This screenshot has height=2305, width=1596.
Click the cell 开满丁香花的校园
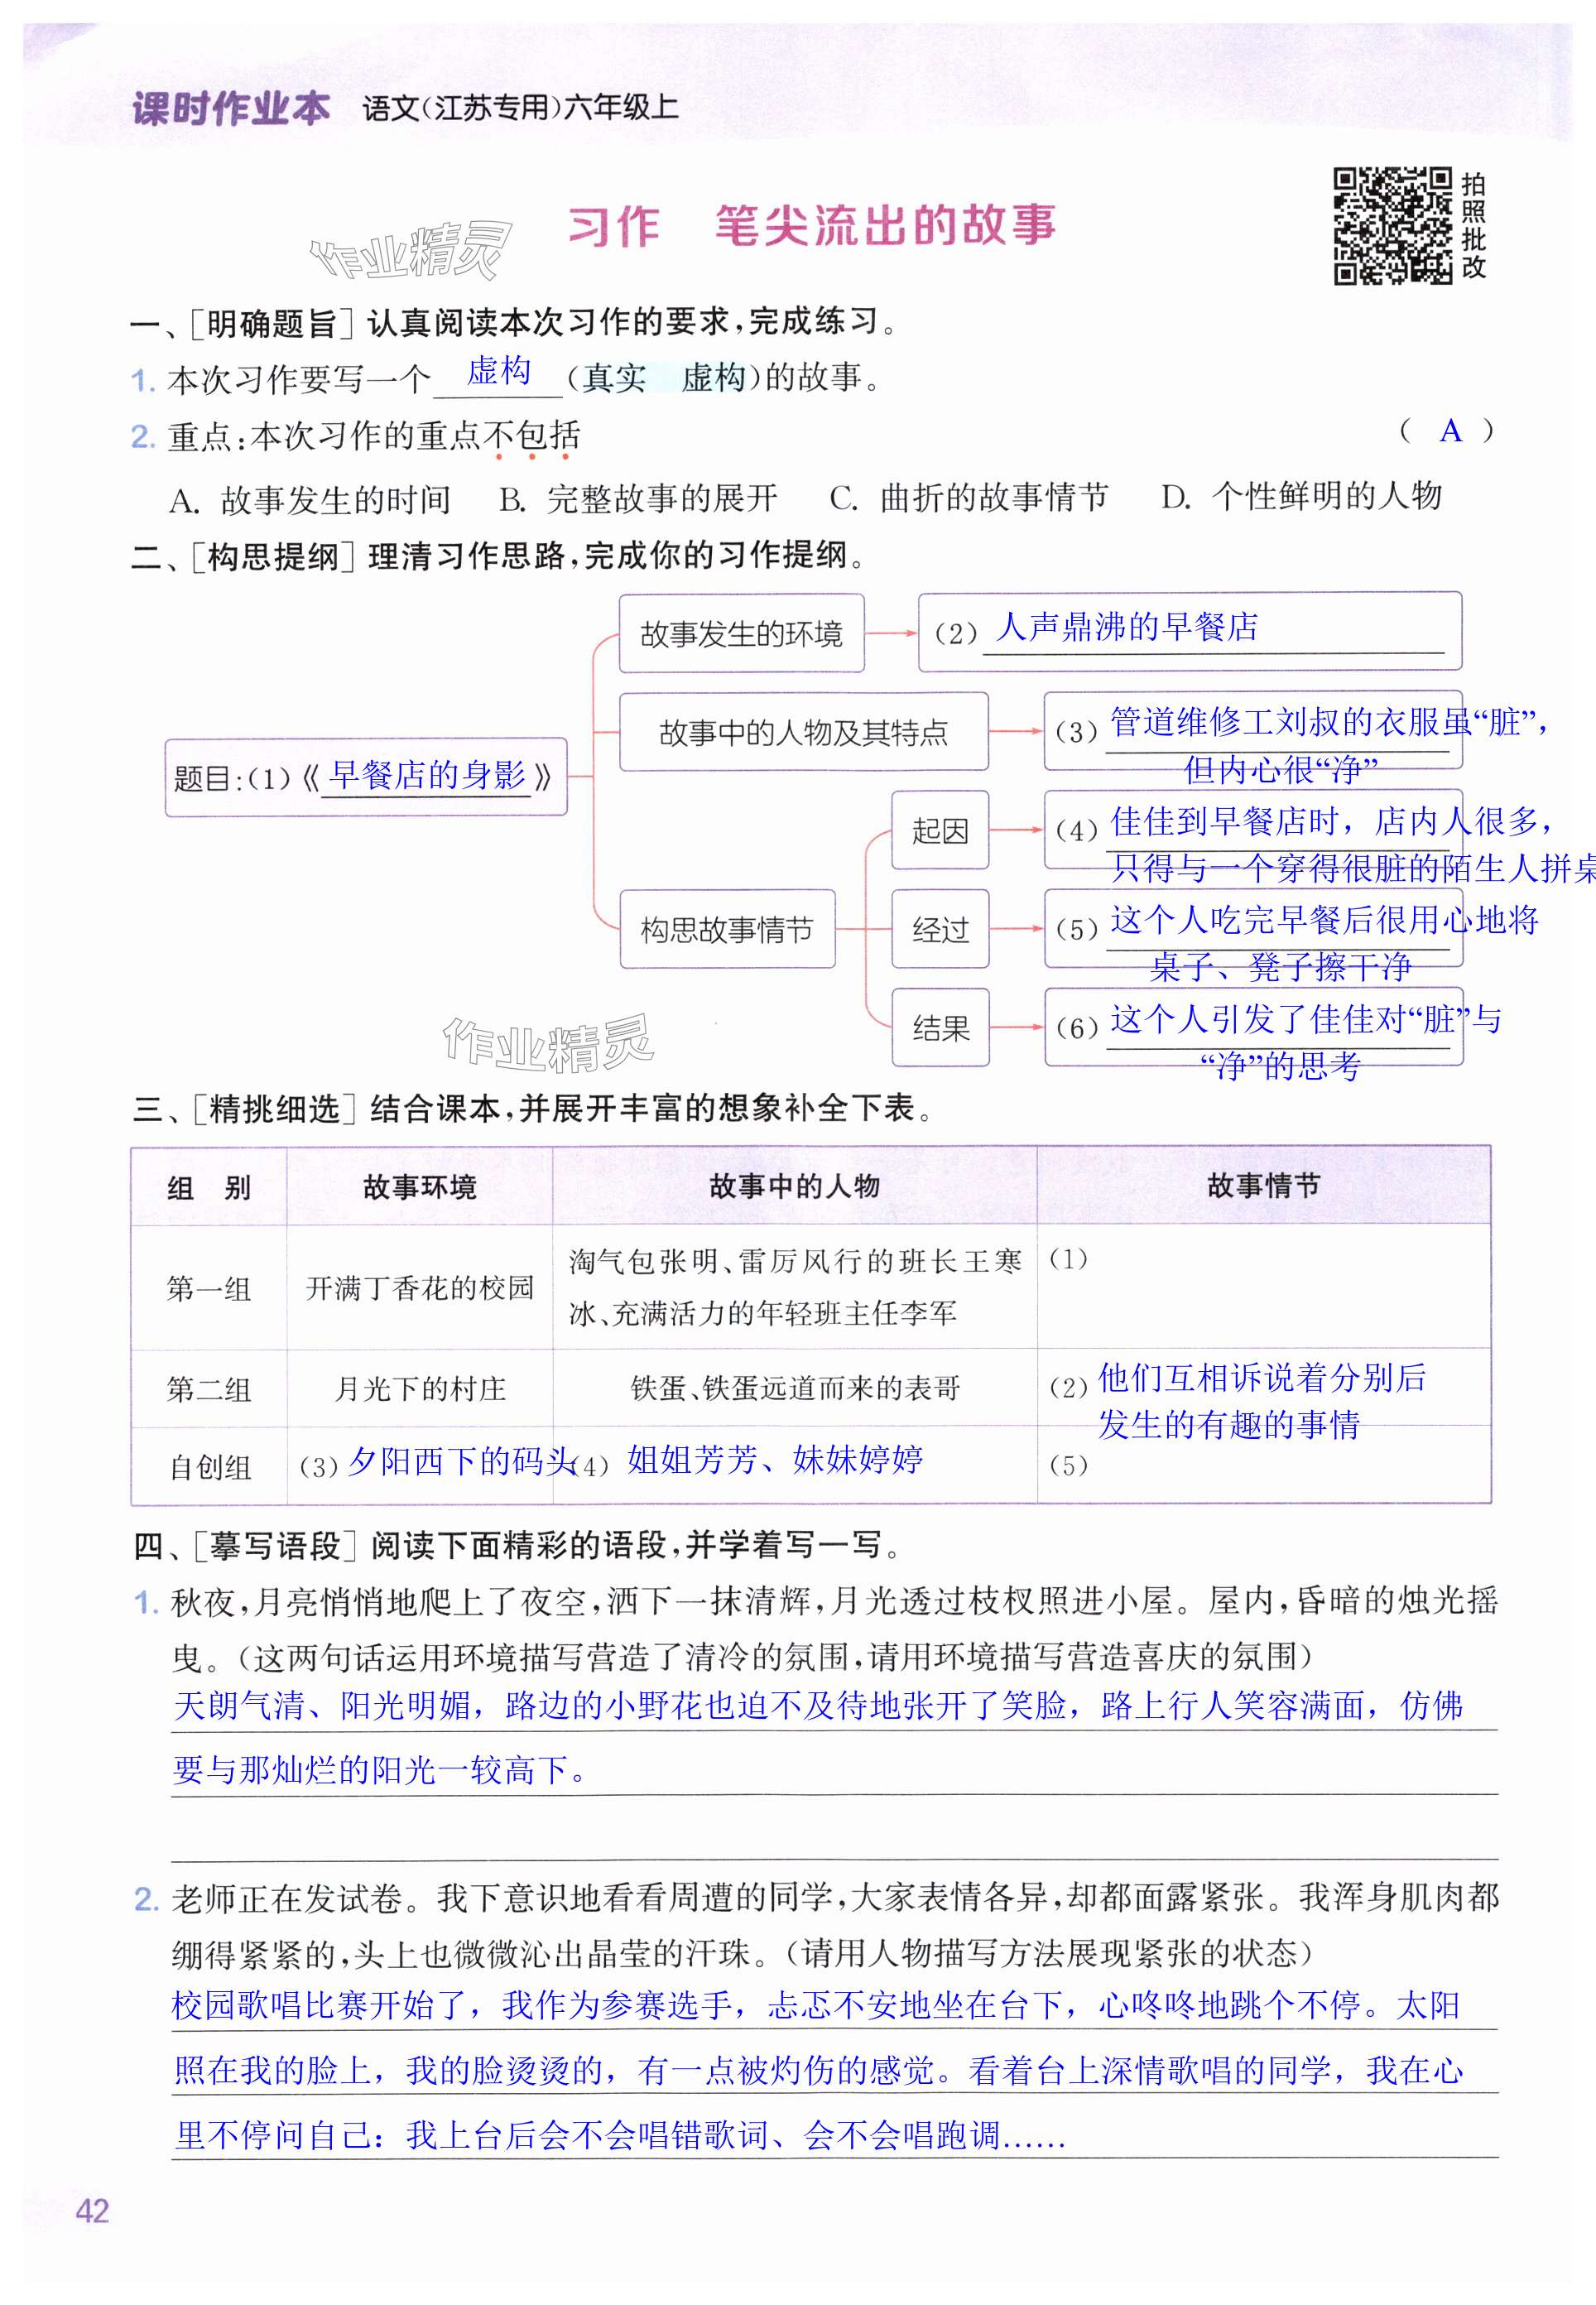420,1287
